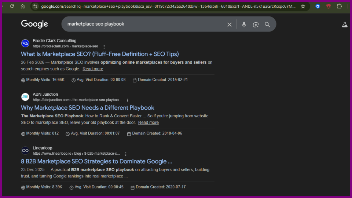Search by image with camera lens icon
This screenshot has width=352, height=198.
point(256,25)
